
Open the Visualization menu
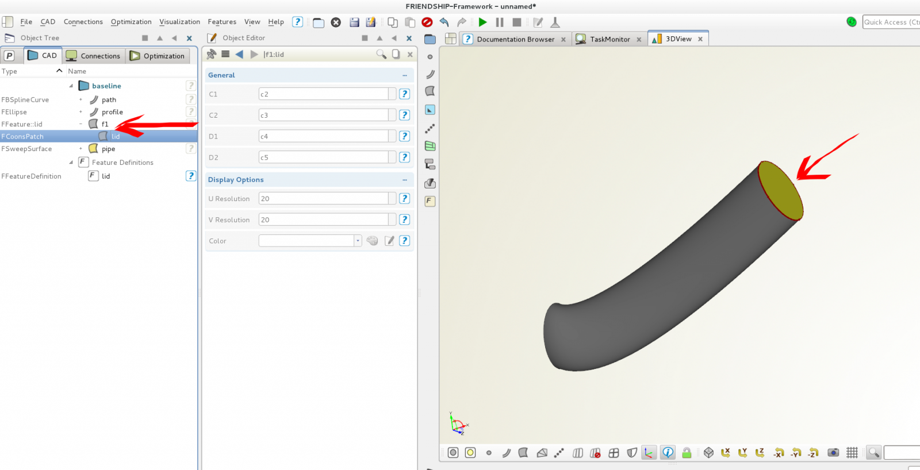(179, 22)
